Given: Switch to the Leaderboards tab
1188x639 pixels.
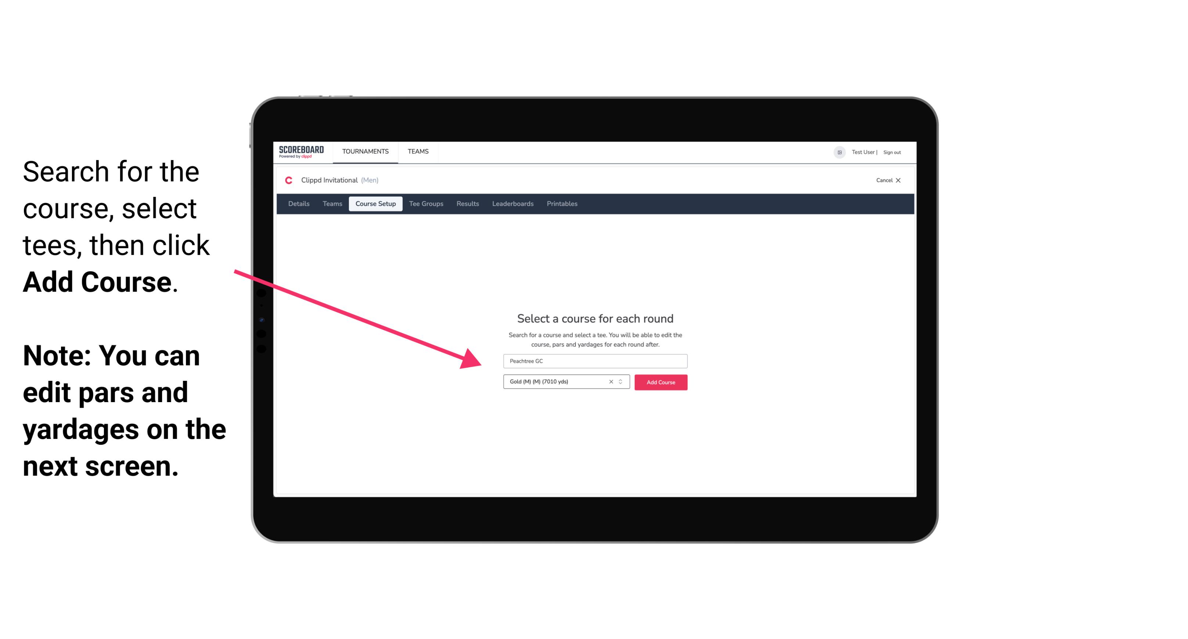Looking at the screenshot, I should click(x=511, y=204).
